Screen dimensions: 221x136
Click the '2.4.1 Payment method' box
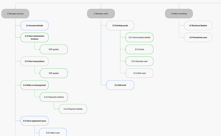coord(54,97)
